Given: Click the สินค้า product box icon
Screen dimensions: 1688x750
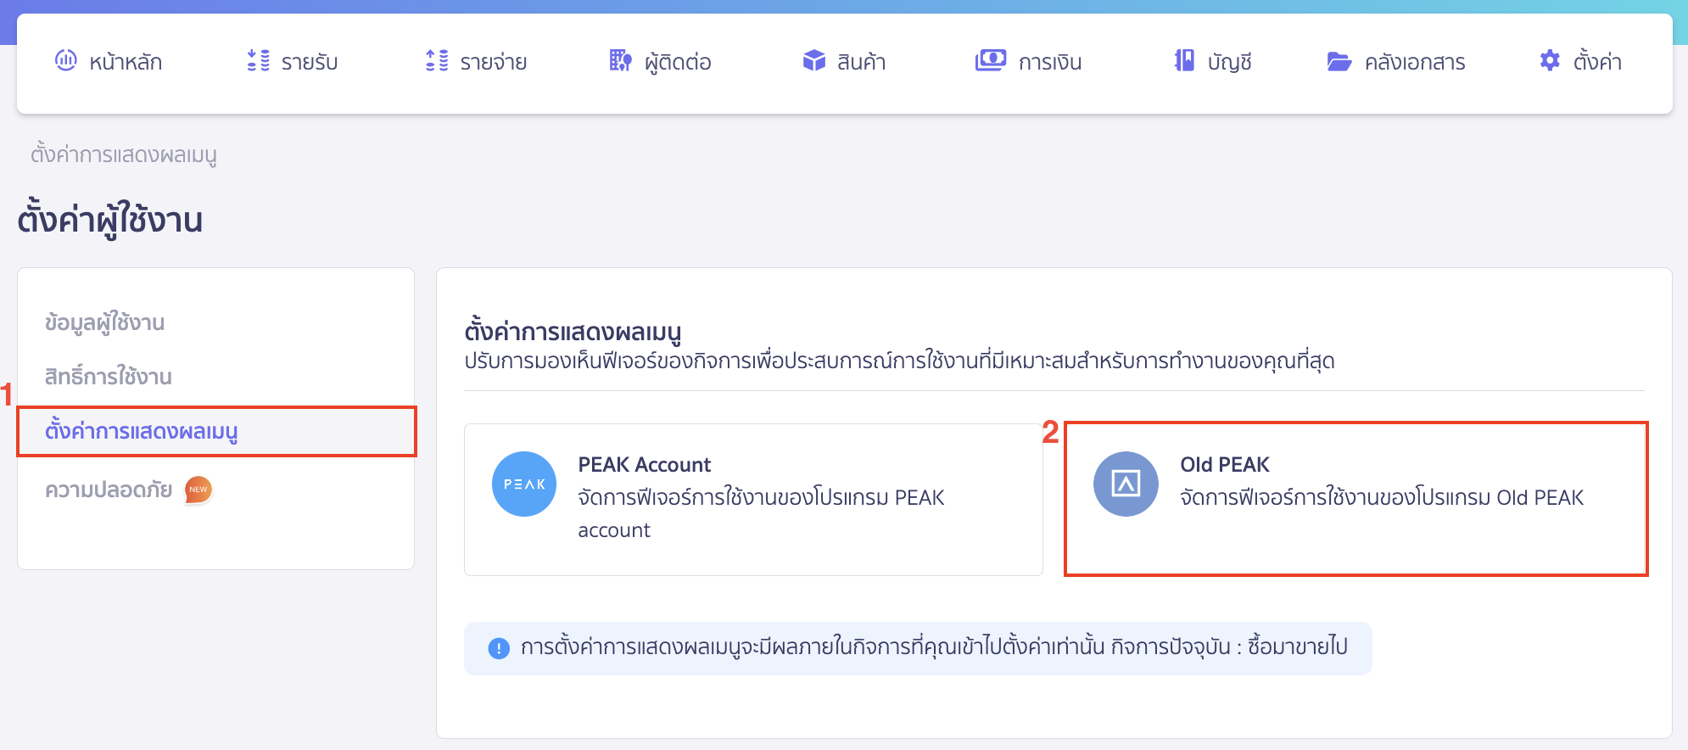Looking at the screenshot, I should pos(814,60).
